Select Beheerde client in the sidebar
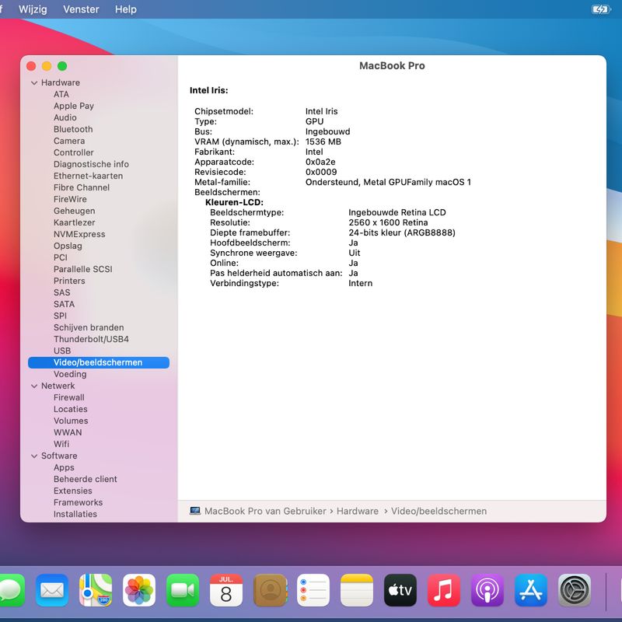The width and height of the screenshot is (622, 622). [86, 479]
